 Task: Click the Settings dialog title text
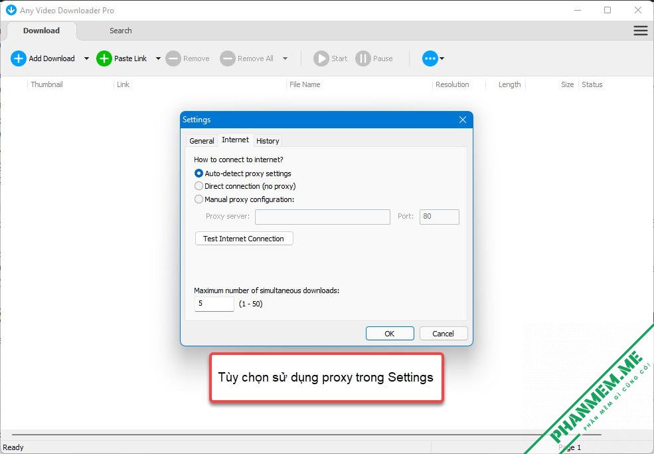coord(197,120)
